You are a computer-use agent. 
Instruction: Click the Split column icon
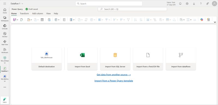coord(148,20)
